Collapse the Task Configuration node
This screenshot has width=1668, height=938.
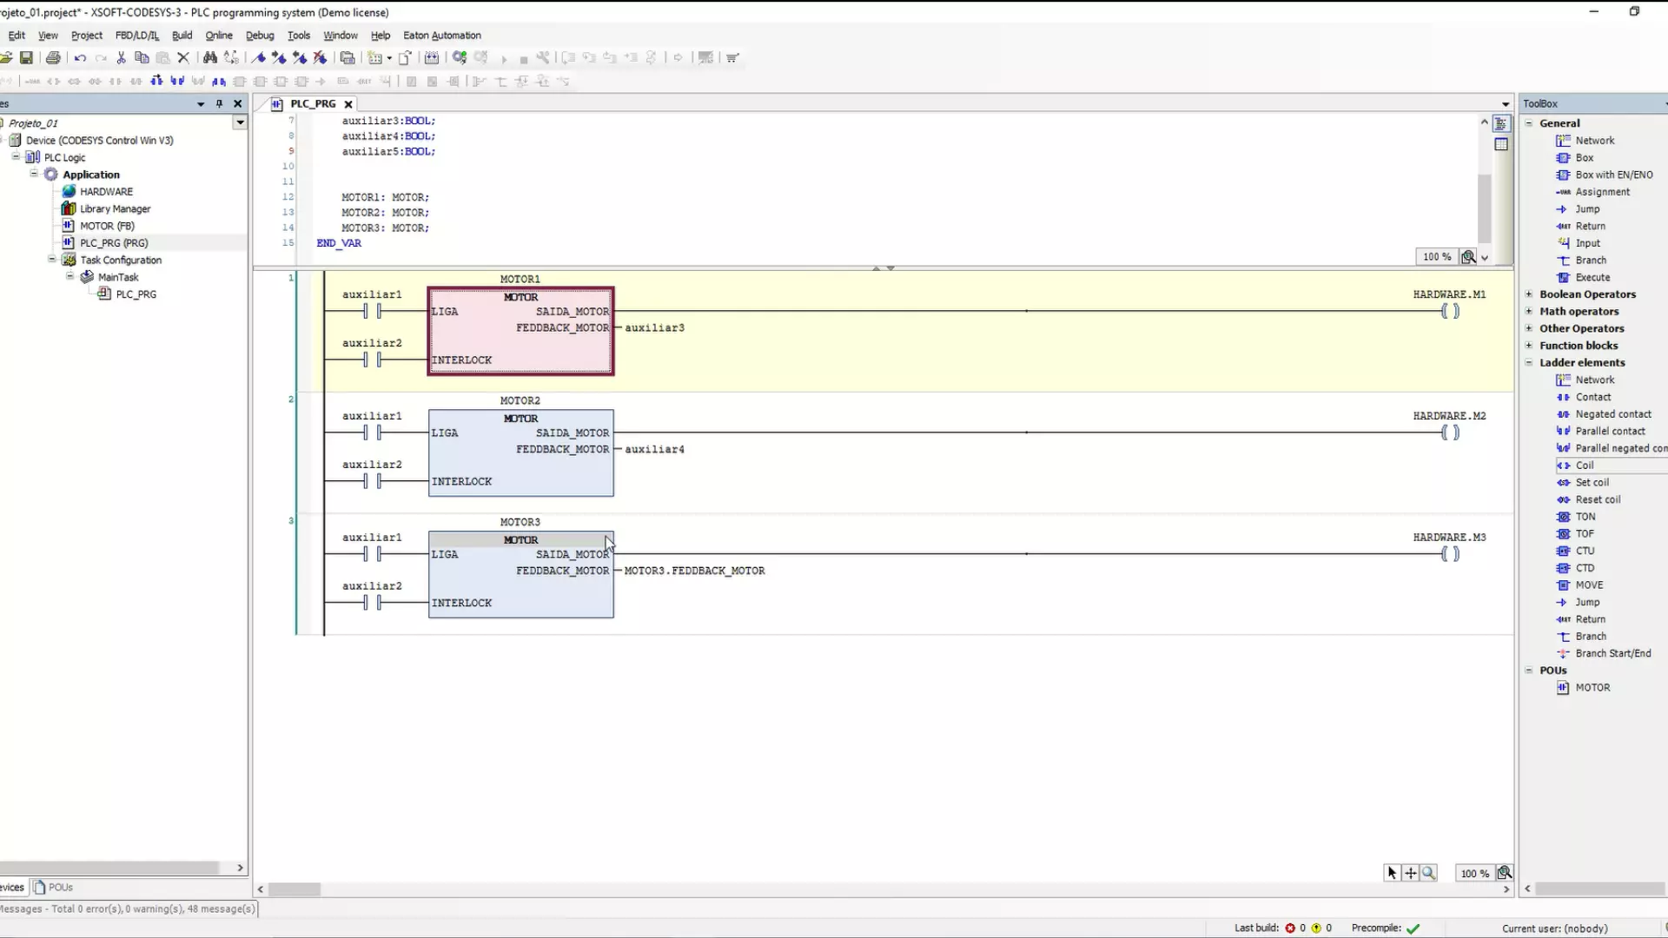click(x=52, y=260)
